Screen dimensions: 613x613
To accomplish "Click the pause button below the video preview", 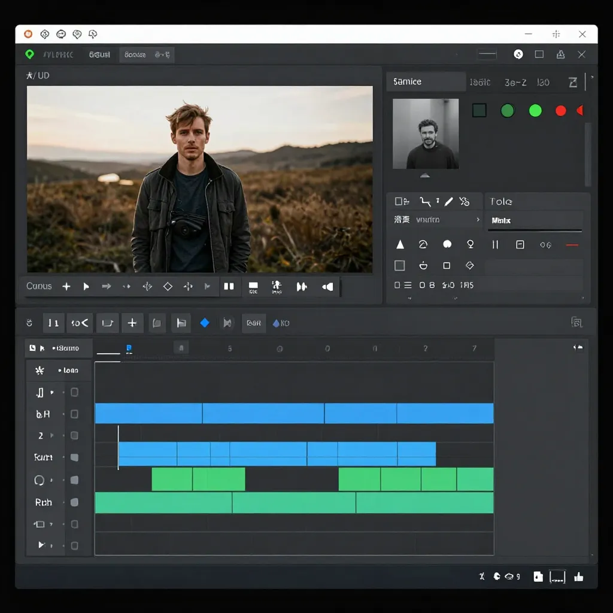I will point(229,286).
